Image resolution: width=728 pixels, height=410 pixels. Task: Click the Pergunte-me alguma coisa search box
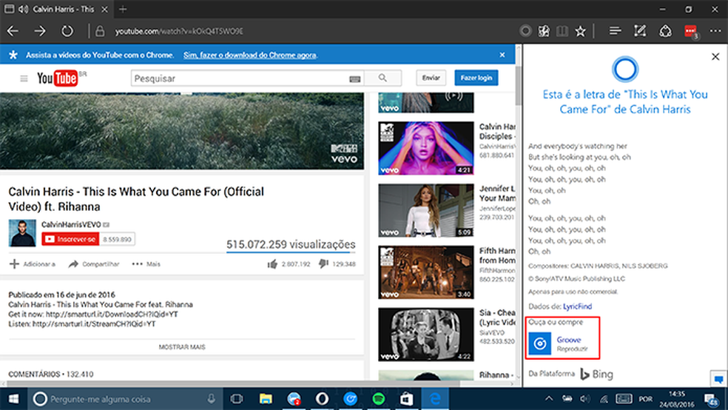pyautogui.click(x=127, y=399)
